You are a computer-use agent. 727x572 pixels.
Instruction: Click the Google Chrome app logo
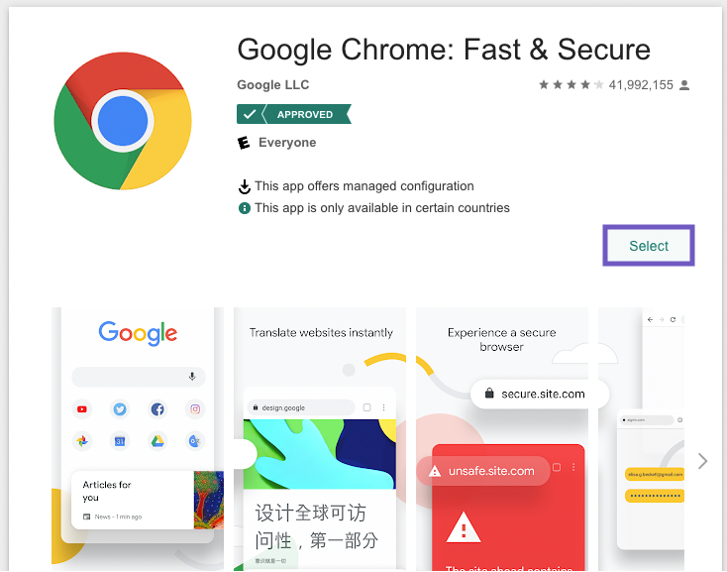(x=123, y=121)
